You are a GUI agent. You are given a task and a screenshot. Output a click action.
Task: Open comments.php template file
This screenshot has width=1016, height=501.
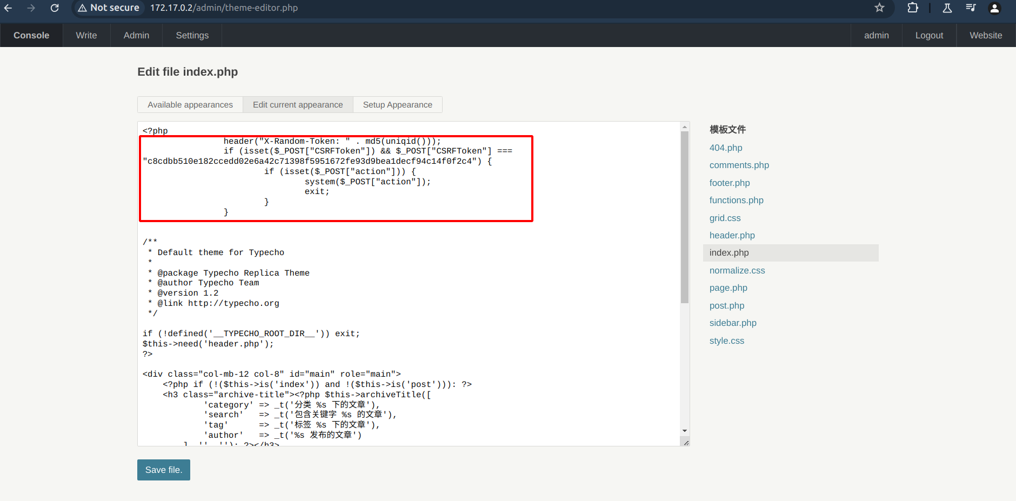(x=739, y=165)
